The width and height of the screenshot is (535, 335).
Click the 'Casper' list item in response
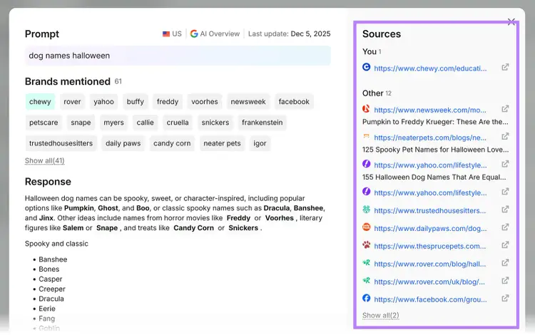coord(51,279)
